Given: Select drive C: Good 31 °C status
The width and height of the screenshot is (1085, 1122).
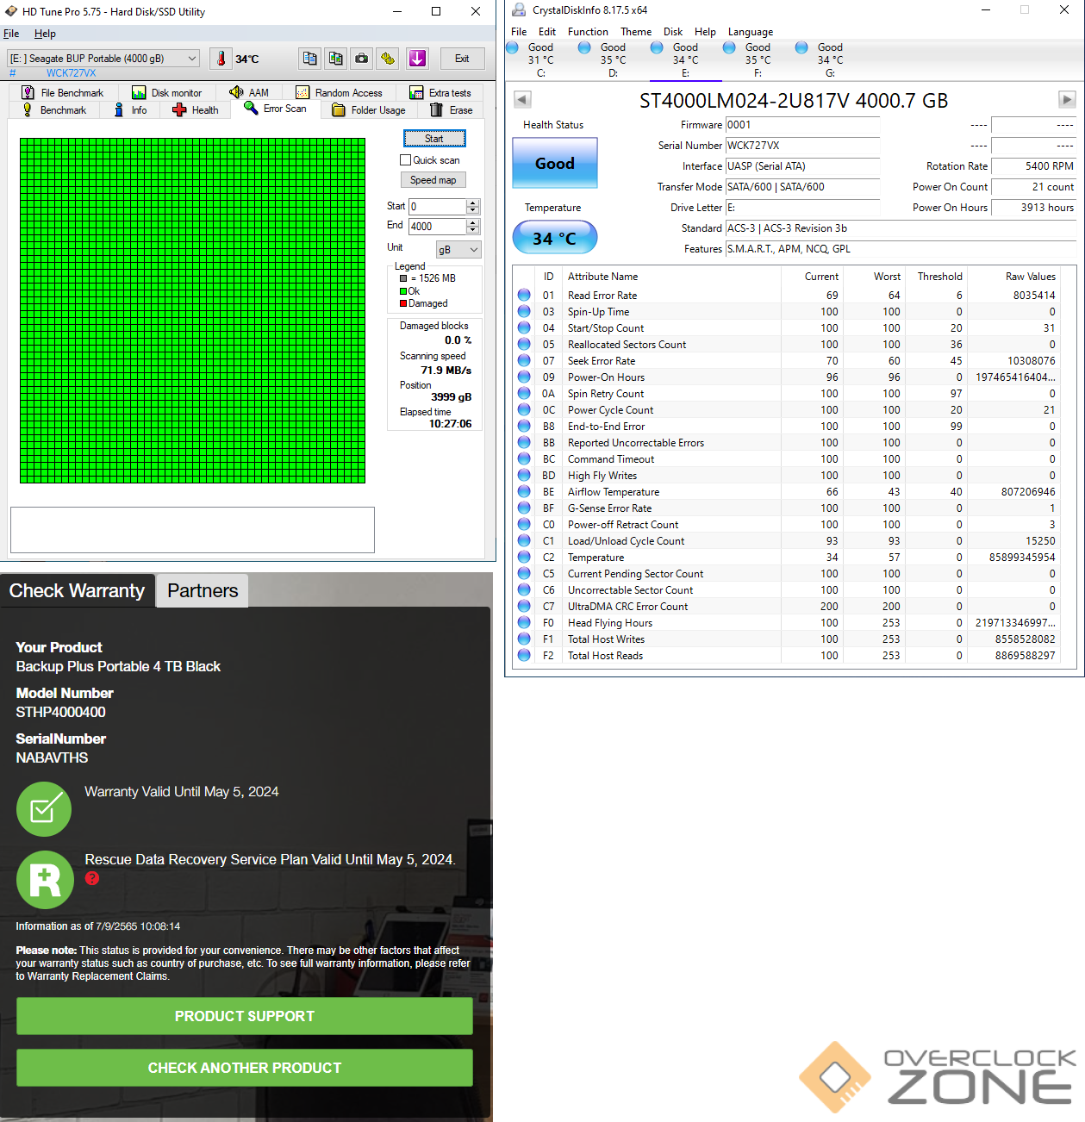Looking at the screenshot, I should pyautogui.click(x=540, y=59).
